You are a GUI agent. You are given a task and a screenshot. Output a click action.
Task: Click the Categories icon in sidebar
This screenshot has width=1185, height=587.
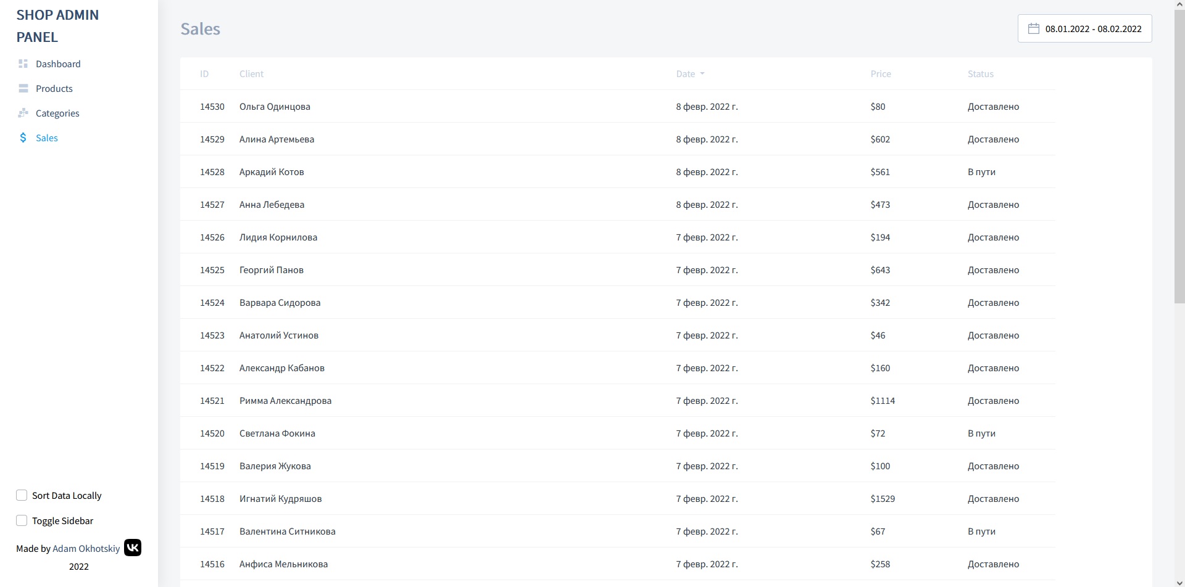coord(23,113)
